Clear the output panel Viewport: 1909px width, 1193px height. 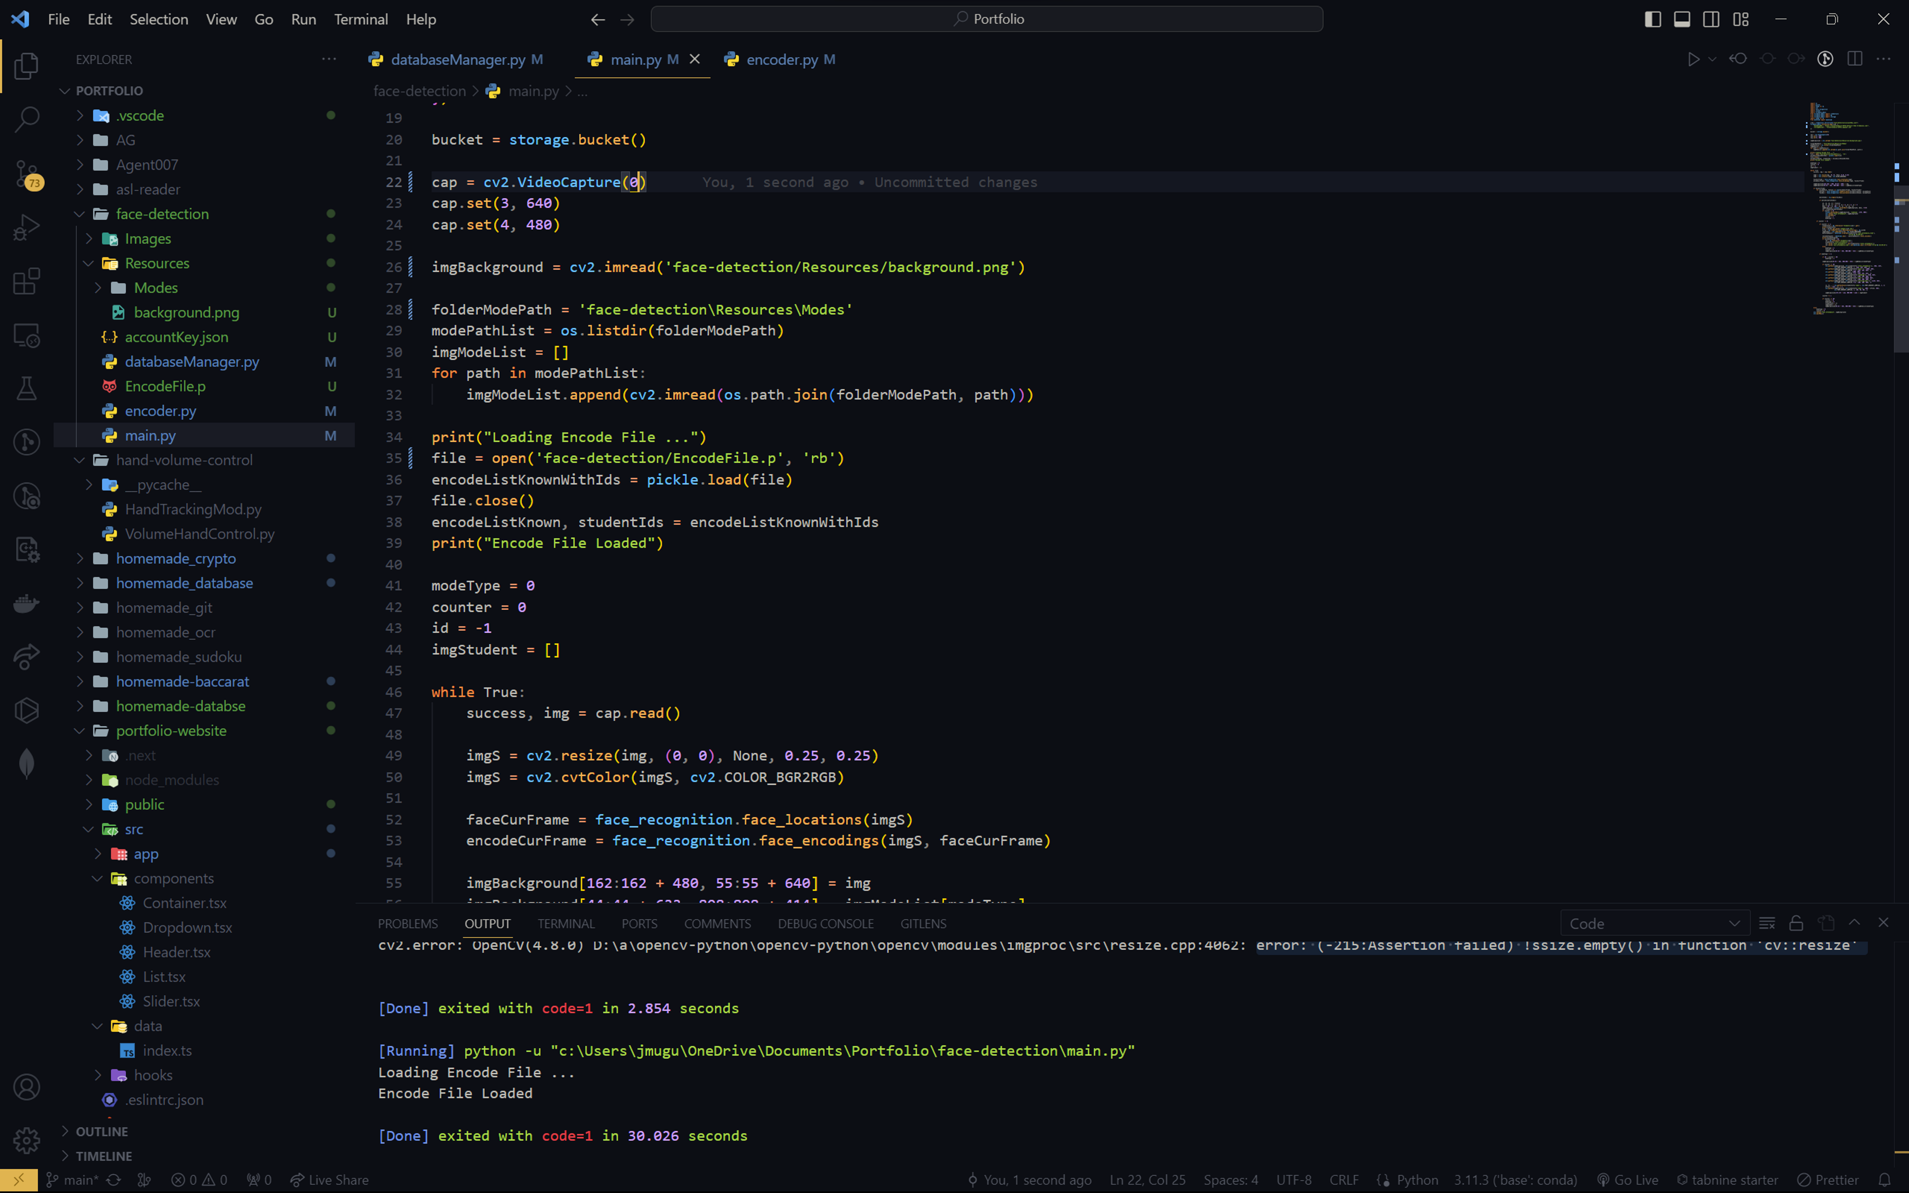click(x=1767, y=923)
